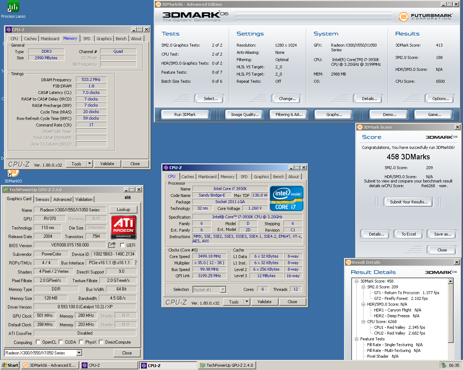
Task: Click the BIOS export icon in GPU-Z
Action: pyautogui.click(x=112, y=245)
